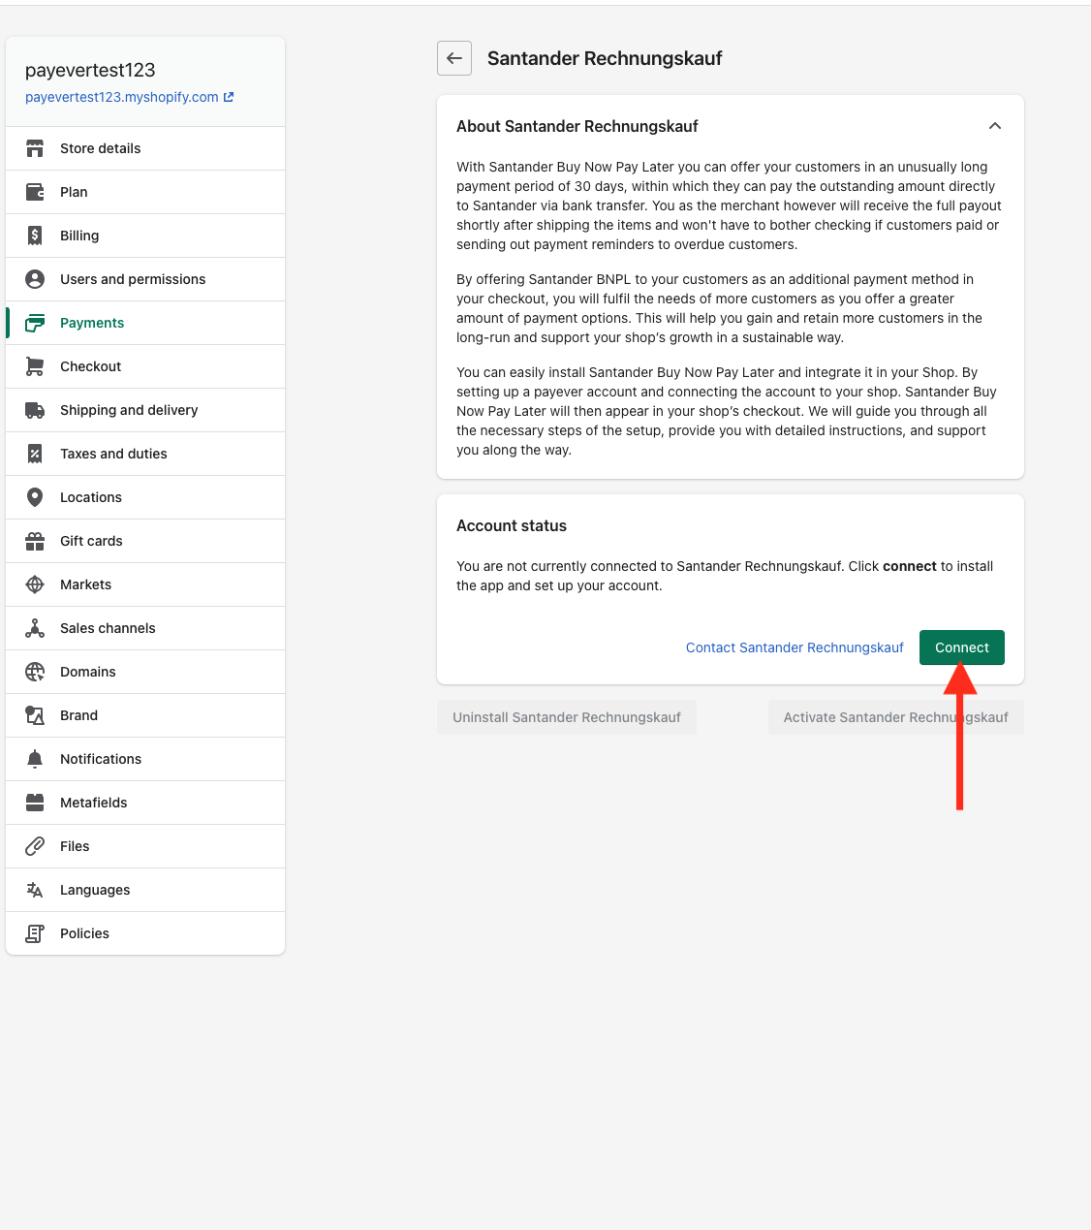Click the payevertest123 store name
This screenshot has width=1091, height=1230.
tap(90, 70)
